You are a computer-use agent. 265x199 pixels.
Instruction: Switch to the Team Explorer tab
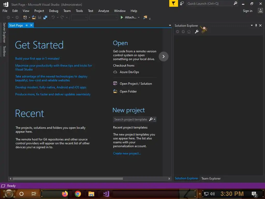[211, 178]
